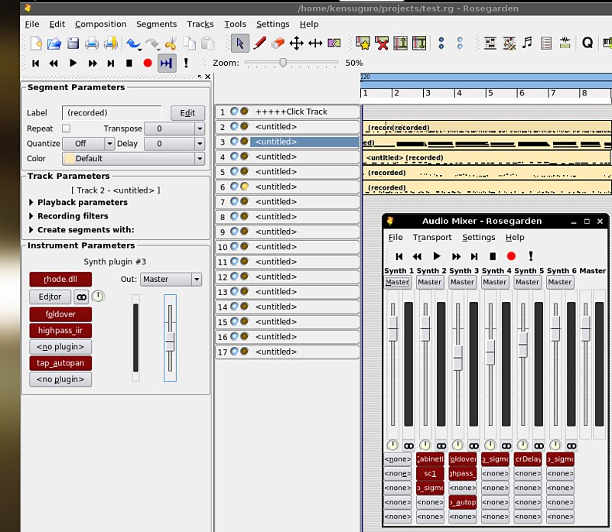Open the Settings menu in Audio Mixer
Viewport: 612px width, 532px height.
(479, 237)
